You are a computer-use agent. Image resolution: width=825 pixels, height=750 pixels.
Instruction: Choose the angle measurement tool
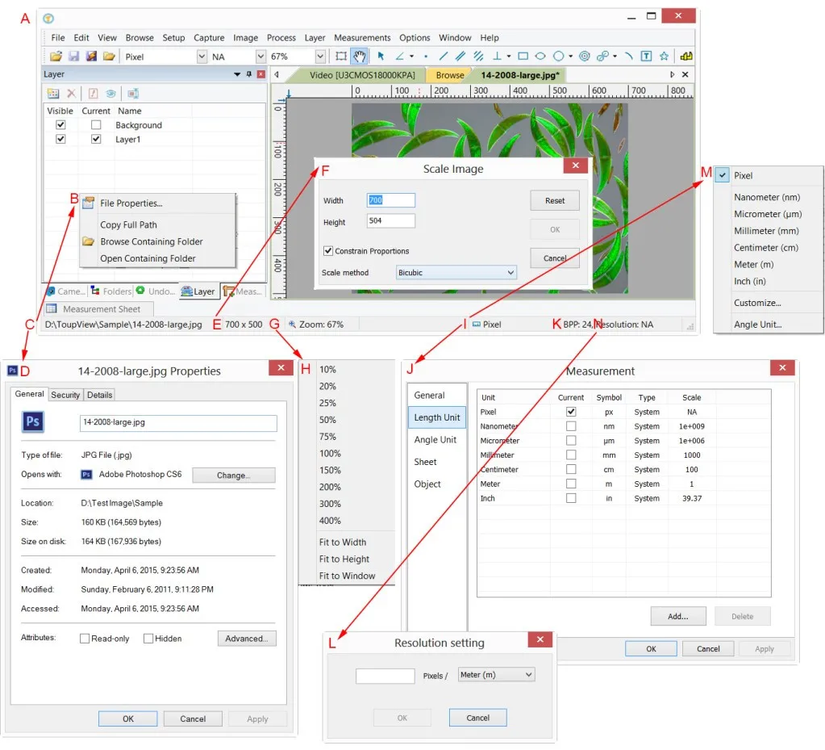coord(400,57)
